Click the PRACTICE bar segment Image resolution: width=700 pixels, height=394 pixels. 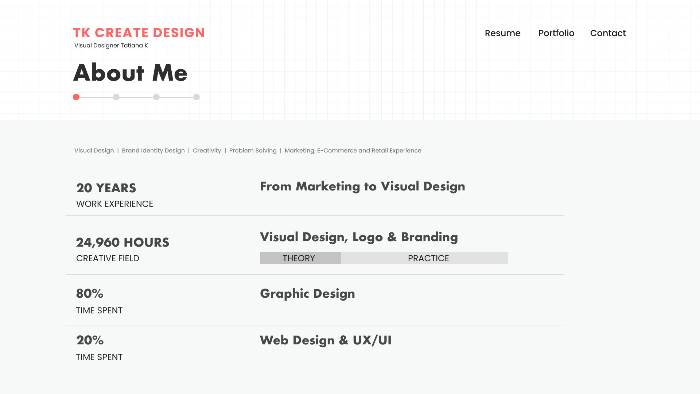424,258
